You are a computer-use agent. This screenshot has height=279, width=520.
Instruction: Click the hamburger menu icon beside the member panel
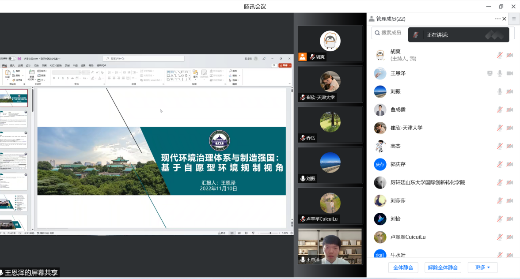514,19
